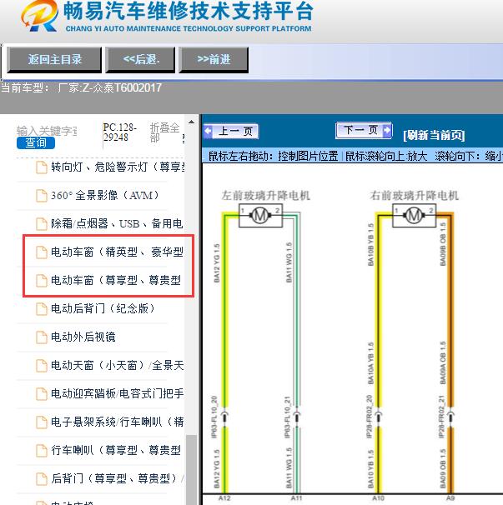Click left arrow icon on 上一页
This screenshot has height=505, width=503.
click(208, 131)
